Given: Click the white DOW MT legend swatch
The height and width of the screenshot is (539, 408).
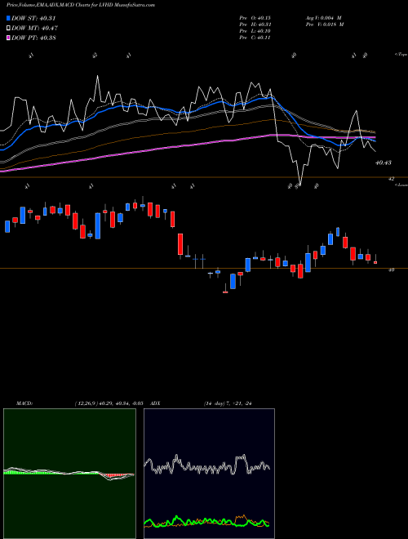Looking at the screenshot, I should tap(9, 29).
